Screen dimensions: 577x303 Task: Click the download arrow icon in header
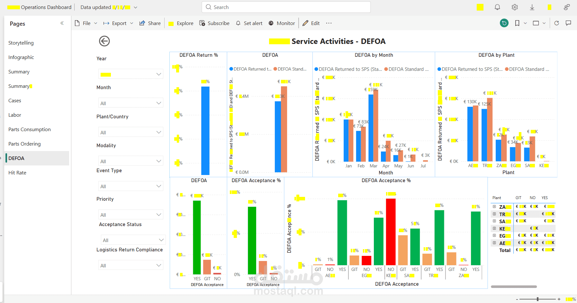click(532, 7)
